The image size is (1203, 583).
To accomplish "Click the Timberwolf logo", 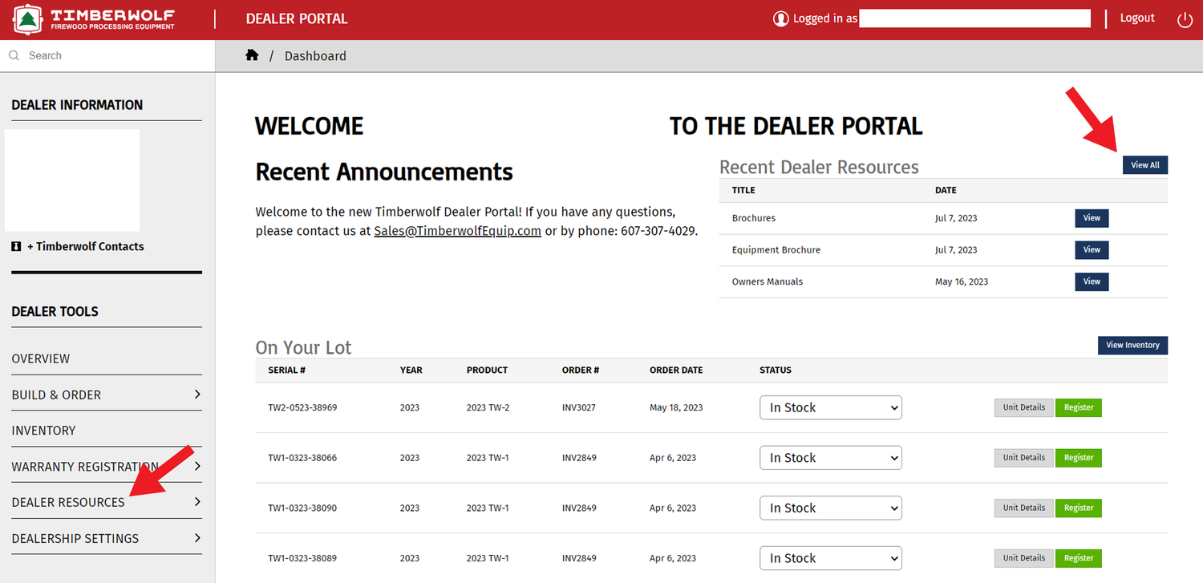I will click(x=94, y=19).
